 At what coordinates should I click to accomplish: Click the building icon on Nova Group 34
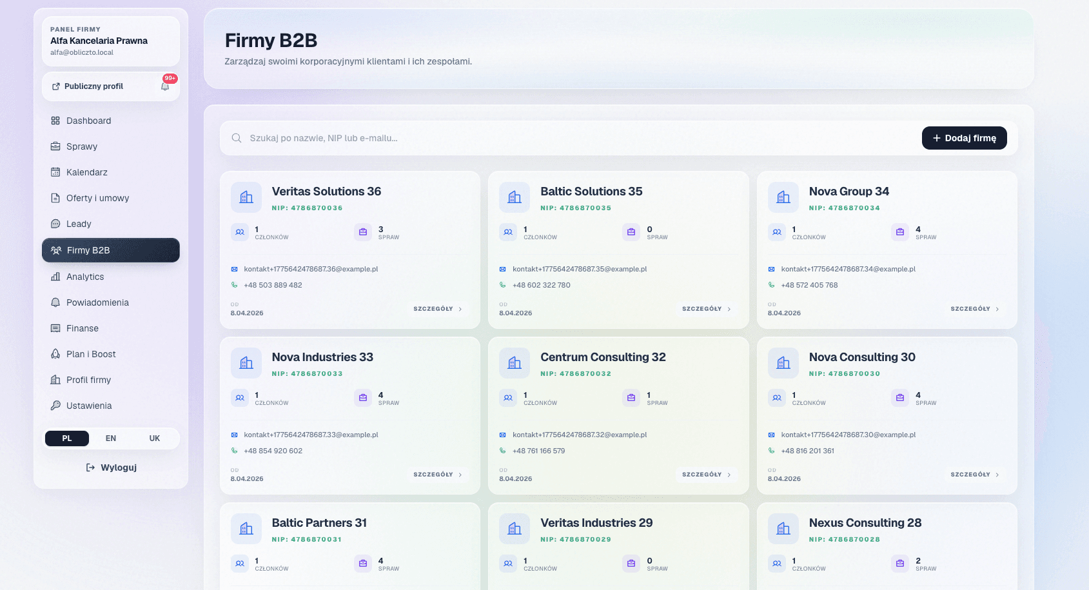tap(783, 197)
